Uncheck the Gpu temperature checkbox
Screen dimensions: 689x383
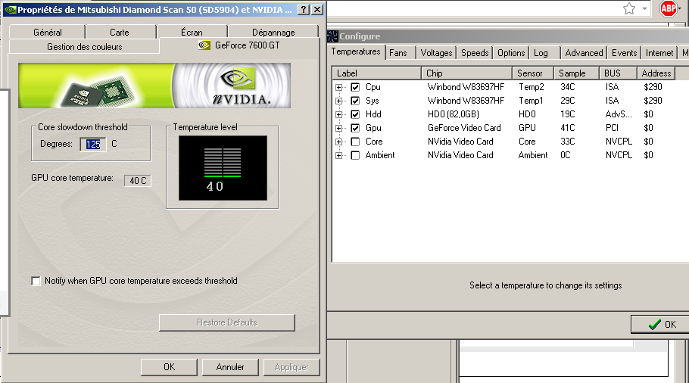click(356, 128)
